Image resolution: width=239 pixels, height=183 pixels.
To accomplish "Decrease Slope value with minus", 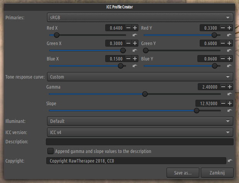I will tap(223, 103).
